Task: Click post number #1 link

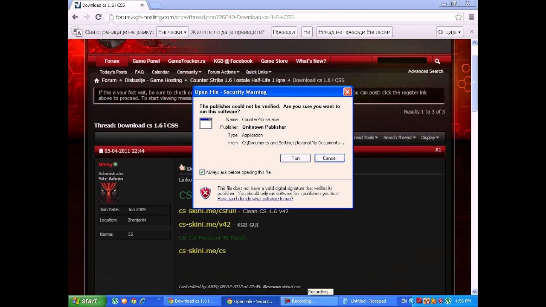Action: (438, 150)
